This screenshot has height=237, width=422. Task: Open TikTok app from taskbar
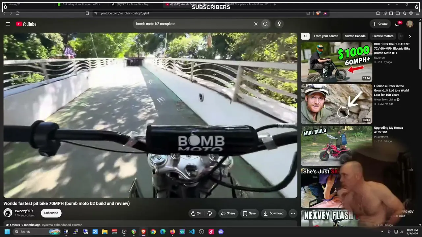[x=211, y=232]
